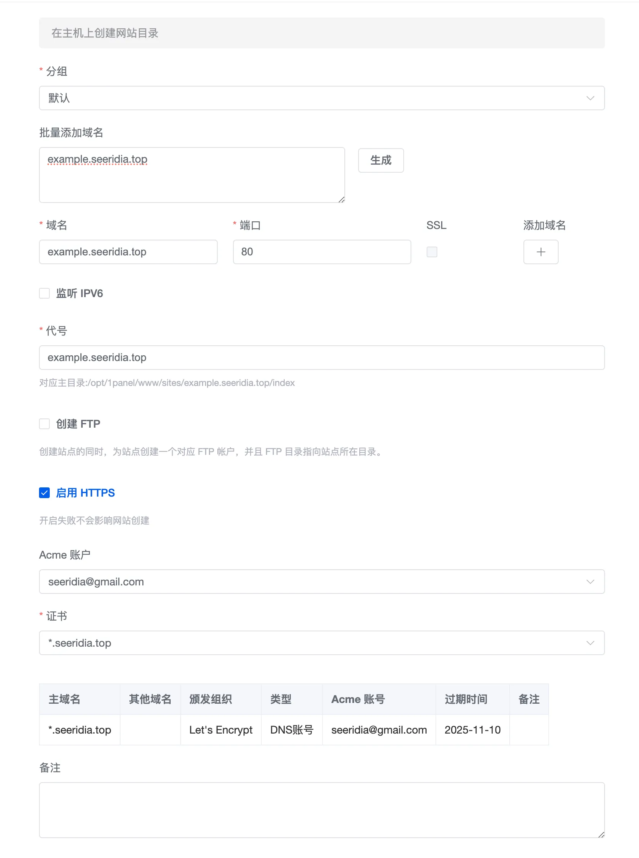Click the 分组 dropdown chevron arrow
The height and width of the screenshot is (858, 639).
click(x=590, y=98)
